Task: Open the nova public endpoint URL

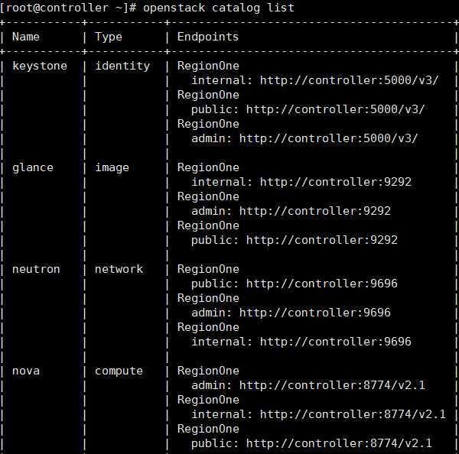Action: click(x=339, y=443)
